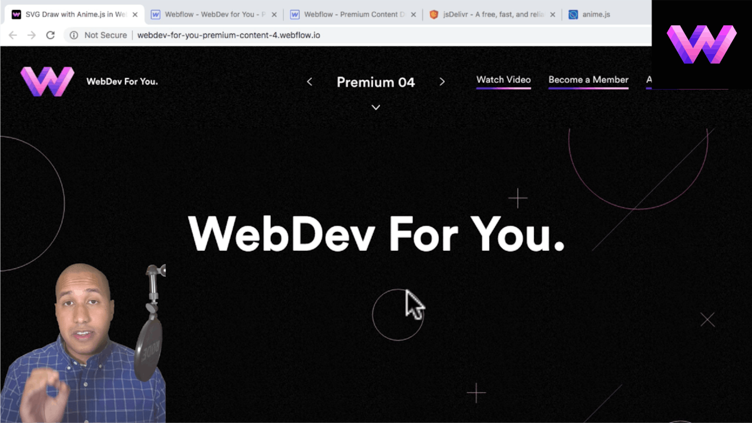Click the WebDev For You logo icon
The width and height of the screenshot is (752, 423).
click(x=47, y=81)
